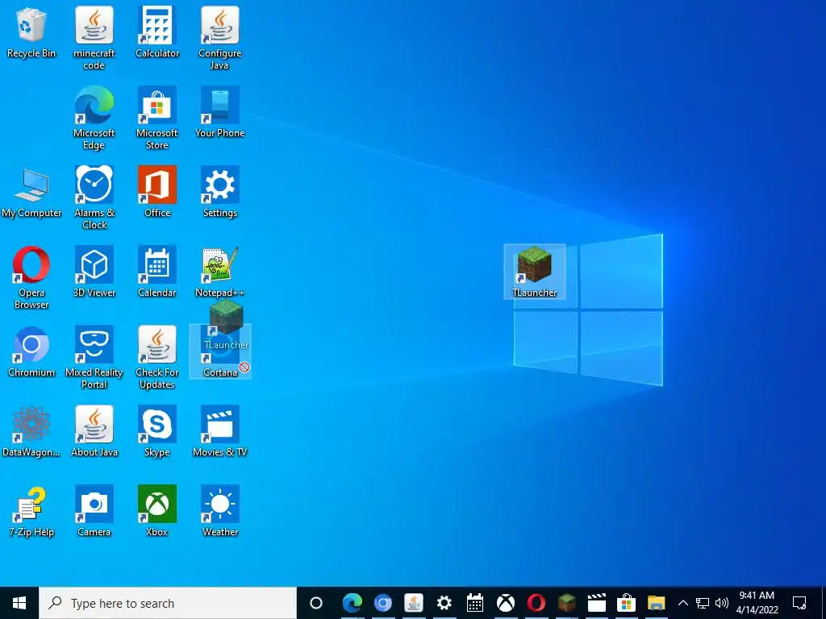This screenshot has width=826, height=619.
Task: Open the network status tray icon
Action: coord(703,603)
